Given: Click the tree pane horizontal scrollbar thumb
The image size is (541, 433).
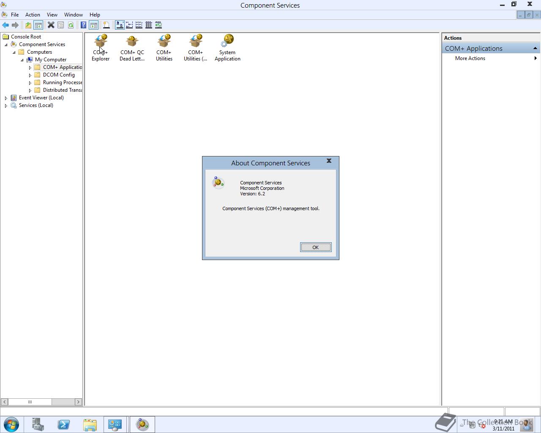Looking at the screenshot, I should click(30, 402).
